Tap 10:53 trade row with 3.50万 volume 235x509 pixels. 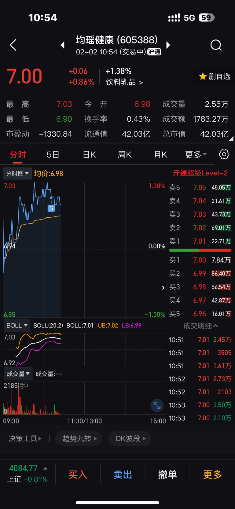click(200, 405)
